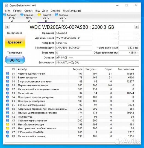Screen dimensions: 144x148
Task: Click blue status icon for attribute 03
Action: 8,78
